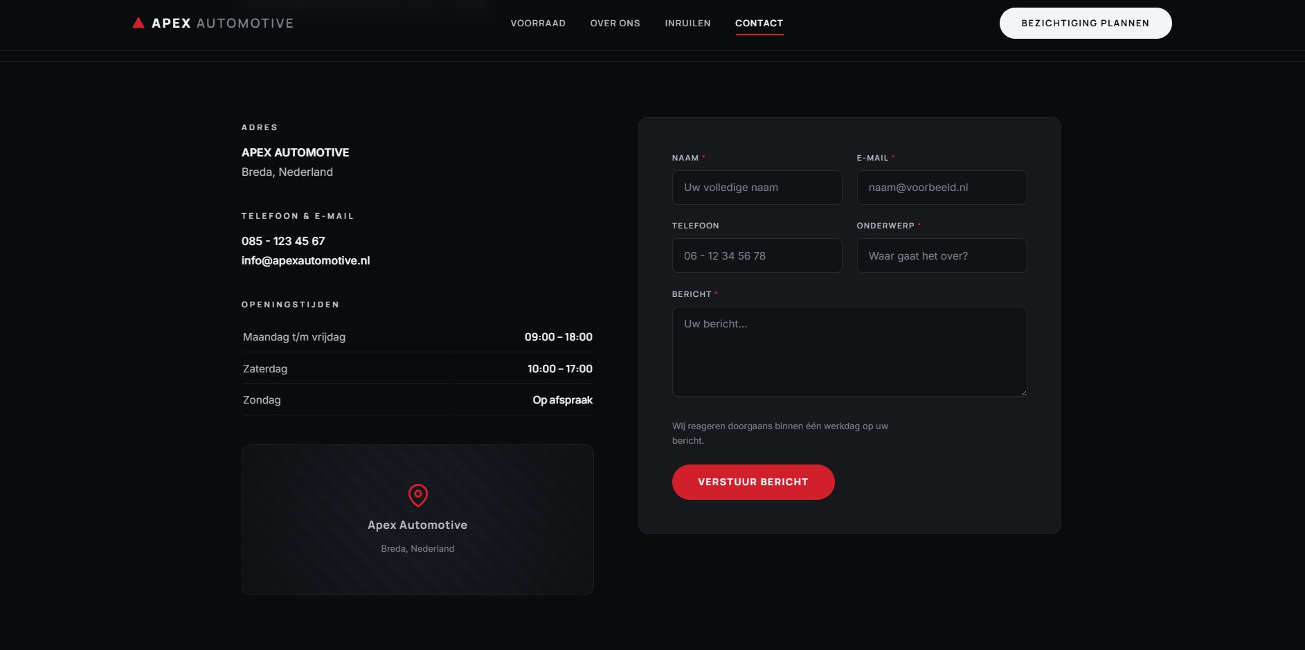Click the Op afspraak text
The width and height of the screenshot is (1305, 650).
click(x=562, y=400)
